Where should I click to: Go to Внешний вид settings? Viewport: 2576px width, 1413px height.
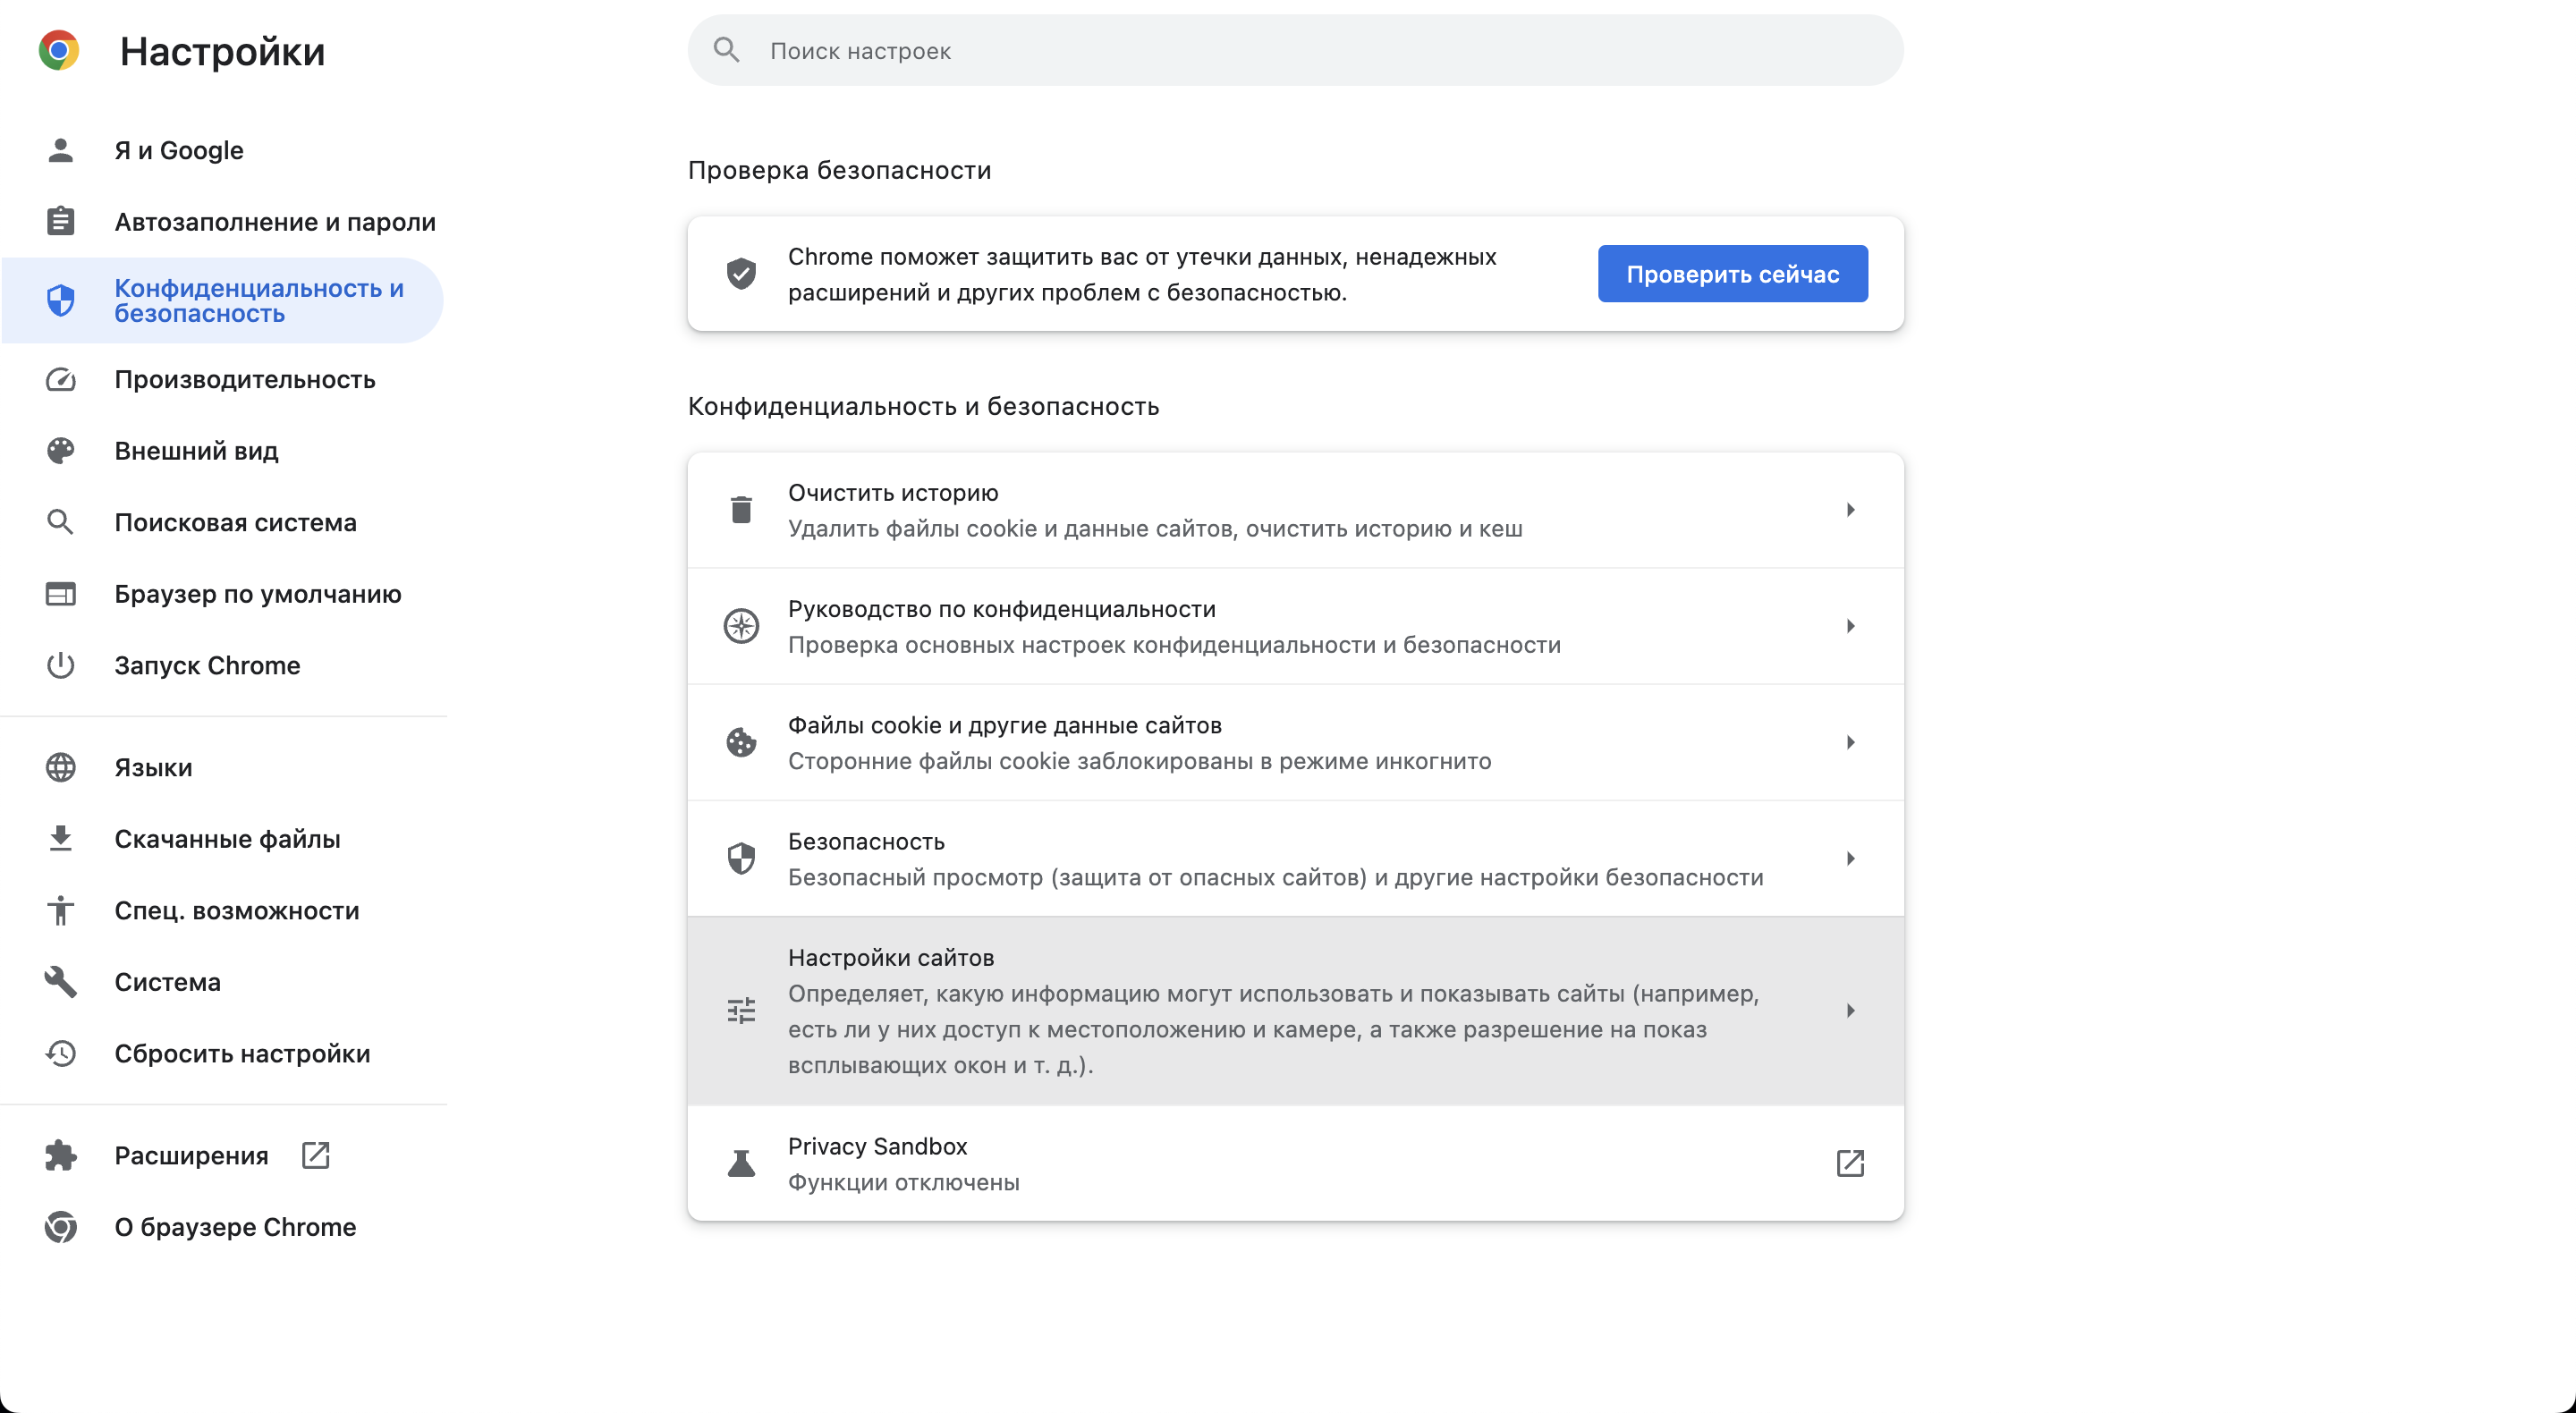[196, 451]
